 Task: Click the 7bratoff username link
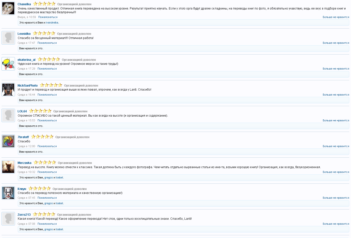23,137
